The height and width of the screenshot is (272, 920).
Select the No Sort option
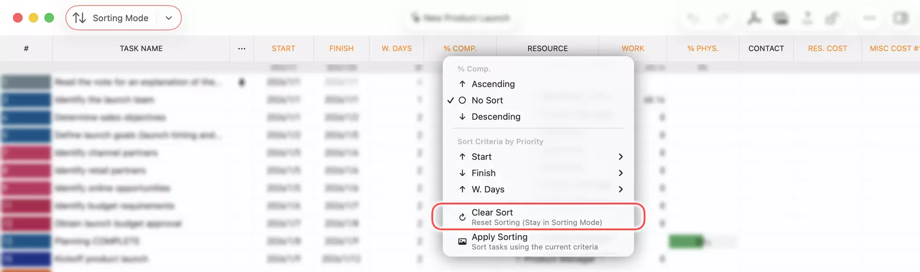pos(487,100)
